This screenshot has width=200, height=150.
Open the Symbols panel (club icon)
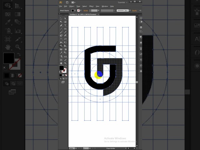pos(141,43)
